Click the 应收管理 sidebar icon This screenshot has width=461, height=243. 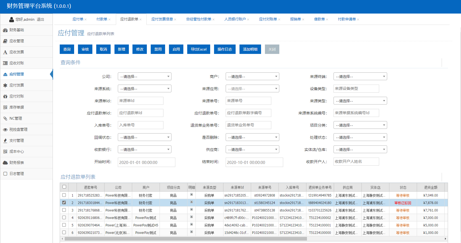[5, 41]
